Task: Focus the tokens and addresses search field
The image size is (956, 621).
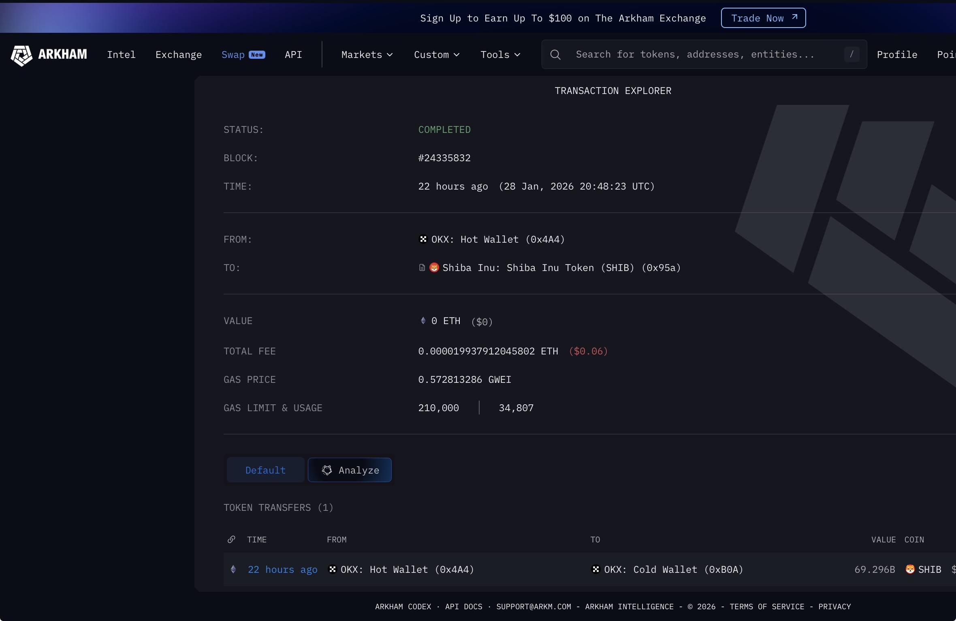Action: (695, 55)
